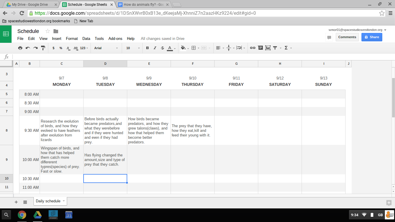
Task: Open the Data menu
Action: (x=86, y=38)
